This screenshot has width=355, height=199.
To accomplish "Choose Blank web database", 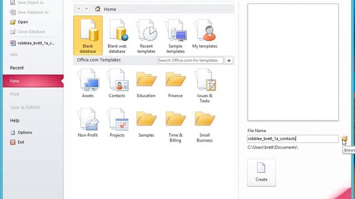I will (x=117, y=36).
